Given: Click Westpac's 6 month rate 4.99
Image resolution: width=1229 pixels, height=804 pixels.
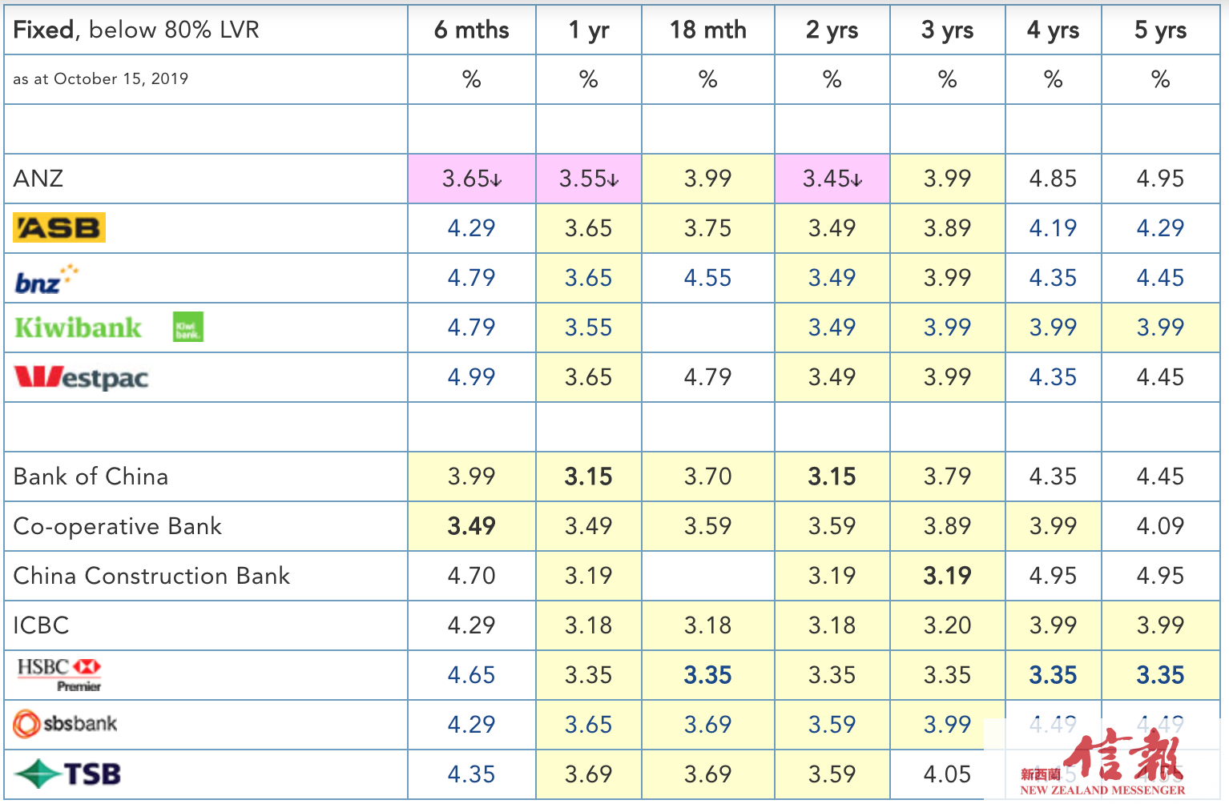Looking at the screenshot, I should (472, 377).
